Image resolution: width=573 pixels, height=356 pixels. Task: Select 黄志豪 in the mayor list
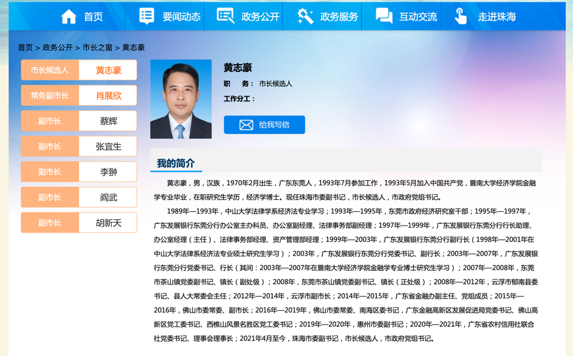click(x=108, y=70)
